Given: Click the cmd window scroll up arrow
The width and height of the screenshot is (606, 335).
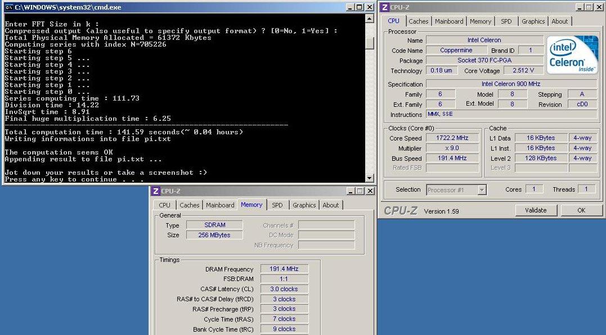Looking at the screenshot, I should pos(370,18).
